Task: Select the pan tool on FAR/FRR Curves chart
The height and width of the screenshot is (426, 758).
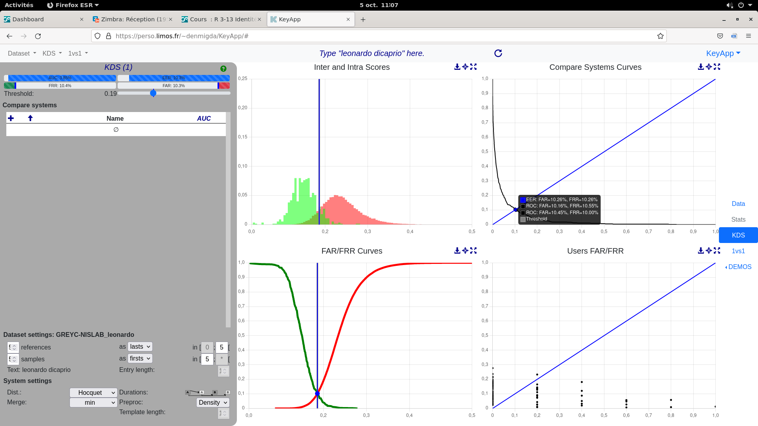Action: coord(465,250)
